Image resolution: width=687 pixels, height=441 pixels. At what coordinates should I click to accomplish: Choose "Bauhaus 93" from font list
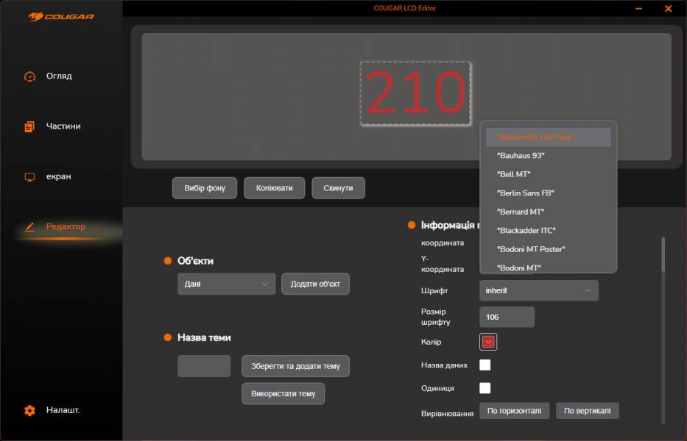coord(521,156)
